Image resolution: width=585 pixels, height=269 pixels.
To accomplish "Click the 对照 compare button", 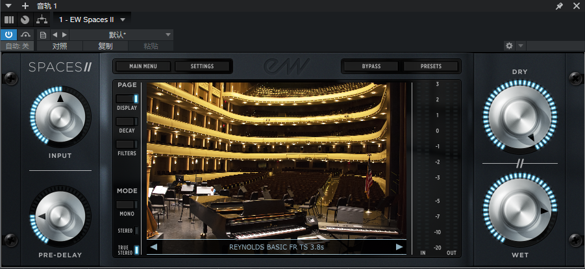I will pyautogui.click(x=60, y=46).
